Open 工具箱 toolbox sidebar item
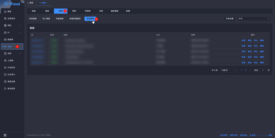 click(x=12, y=61)
